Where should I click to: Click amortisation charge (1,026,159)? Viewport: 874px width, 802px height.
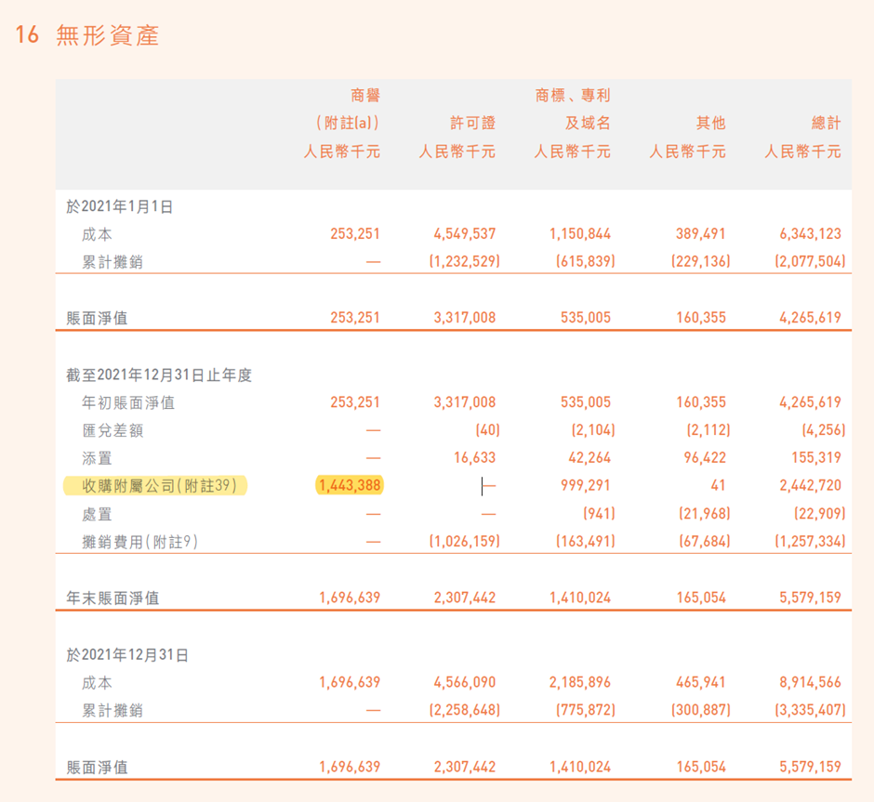(464, 541)
